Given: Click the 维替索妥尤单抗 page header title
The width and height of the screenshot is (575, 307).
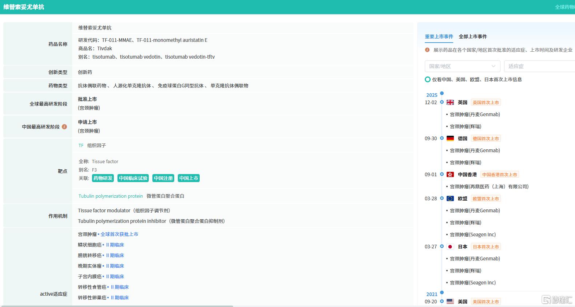Looking at the screenshot, I should tap(24, 7).
